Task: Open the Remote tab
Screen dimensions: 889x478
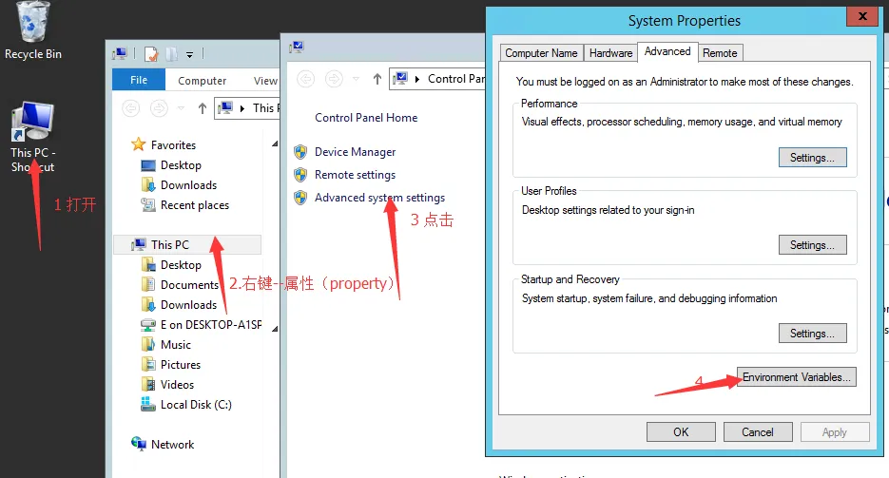Action: pos(720,53)
